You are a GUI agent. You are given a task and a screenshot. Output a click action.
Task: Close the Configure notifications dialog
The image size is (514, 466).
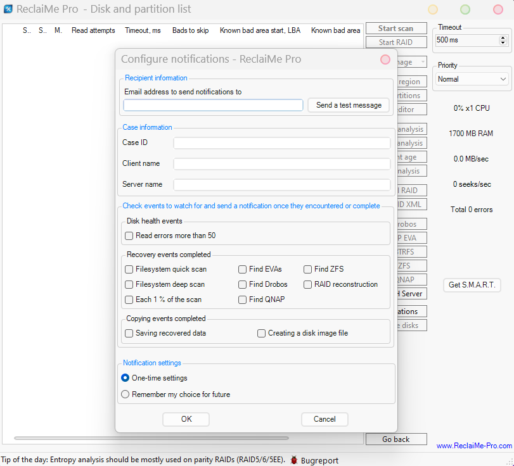point(385,60)
